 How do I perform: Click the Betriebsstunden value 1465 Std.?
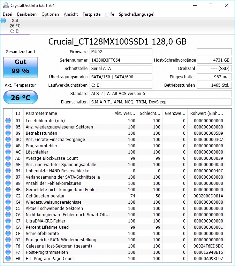[214, 85]
